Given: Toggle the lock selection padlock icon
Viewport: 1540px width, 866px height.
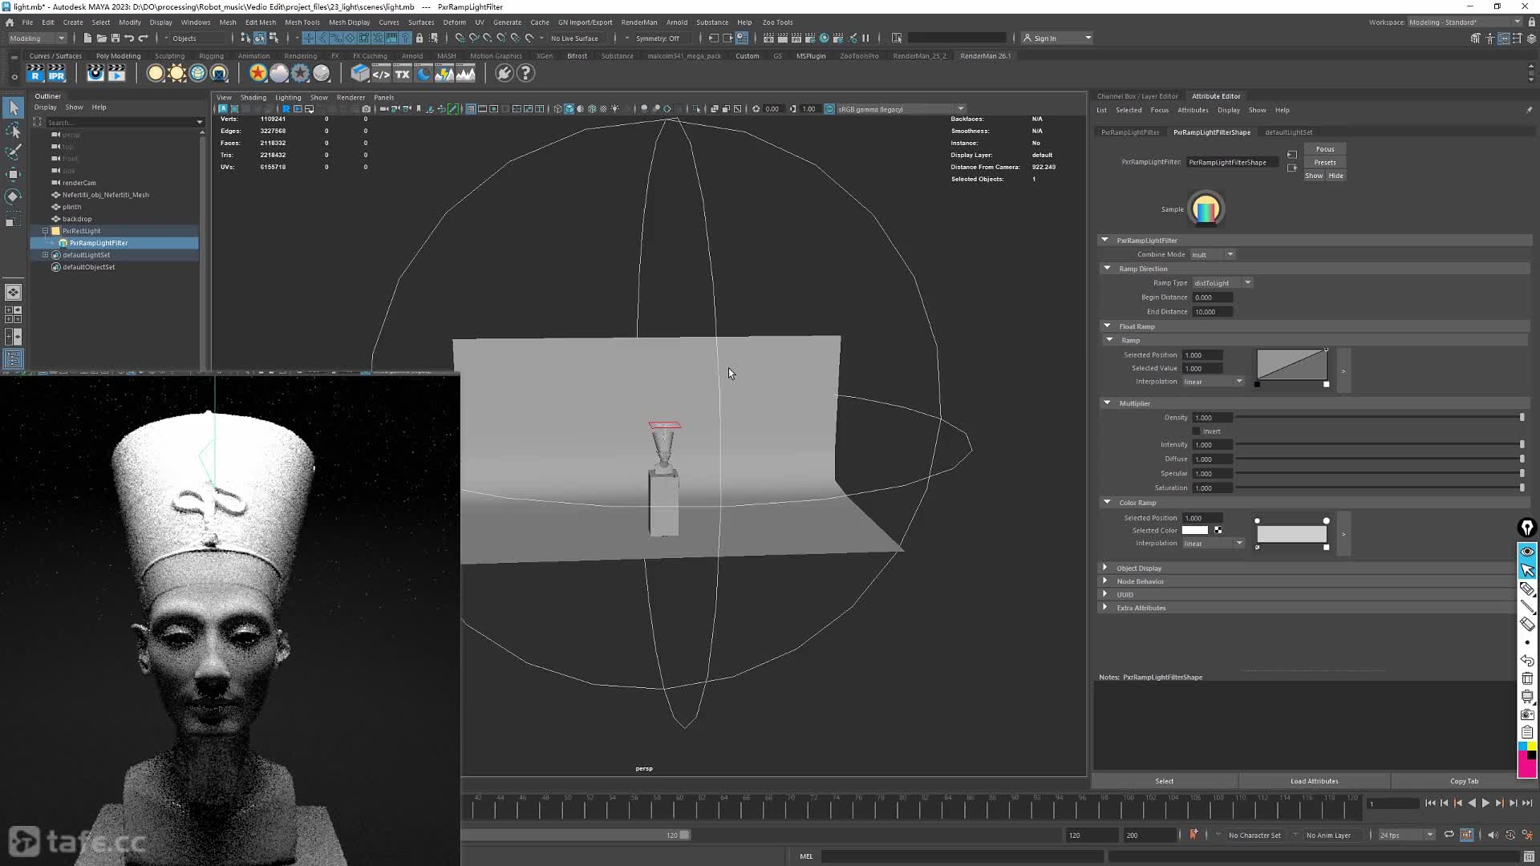Looking at the screenshot, I should point(419,38).
